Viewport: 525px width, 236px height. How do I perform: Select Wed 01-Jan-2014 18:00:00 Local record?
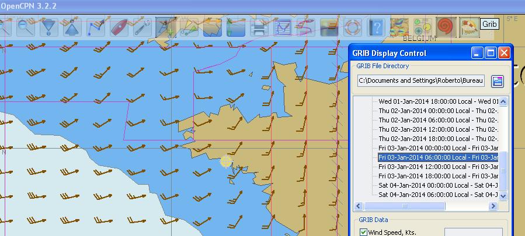439,101
